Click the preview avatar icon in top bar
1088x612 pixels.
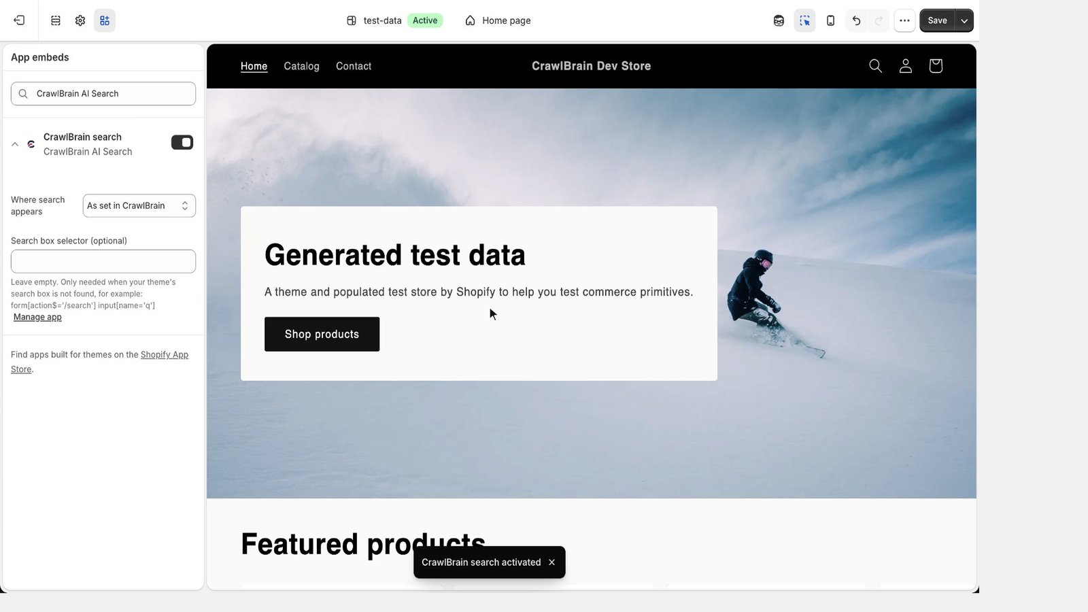pos(779,20)
